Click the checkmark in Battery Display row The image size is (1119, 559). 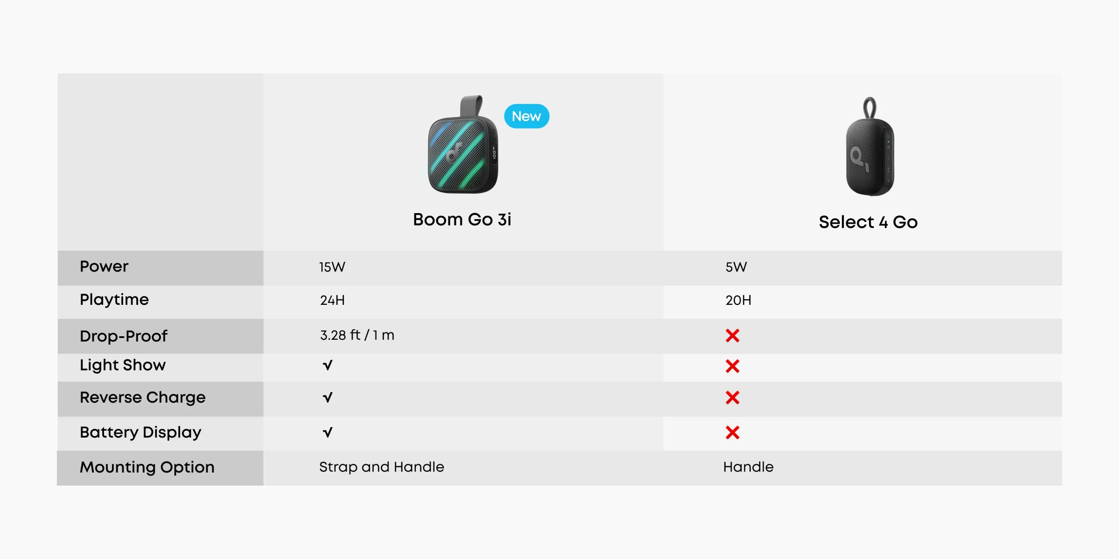click(x=327, y=432)
